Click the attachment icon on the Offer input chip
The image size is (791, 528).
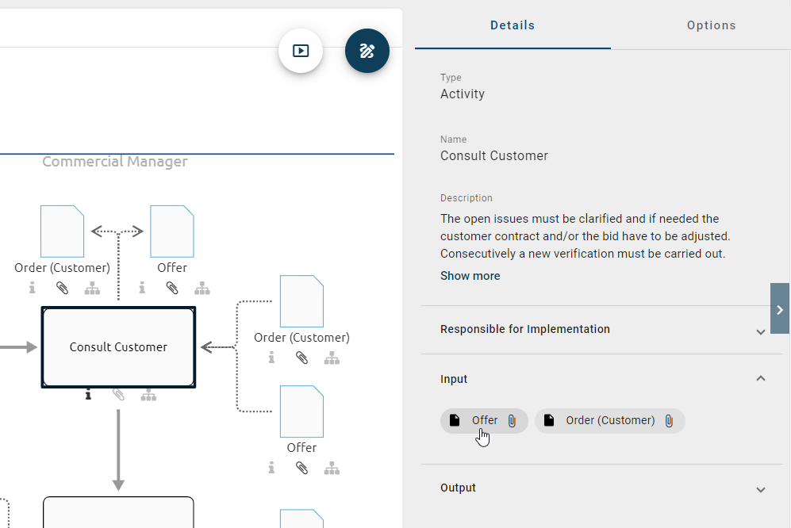510,421
